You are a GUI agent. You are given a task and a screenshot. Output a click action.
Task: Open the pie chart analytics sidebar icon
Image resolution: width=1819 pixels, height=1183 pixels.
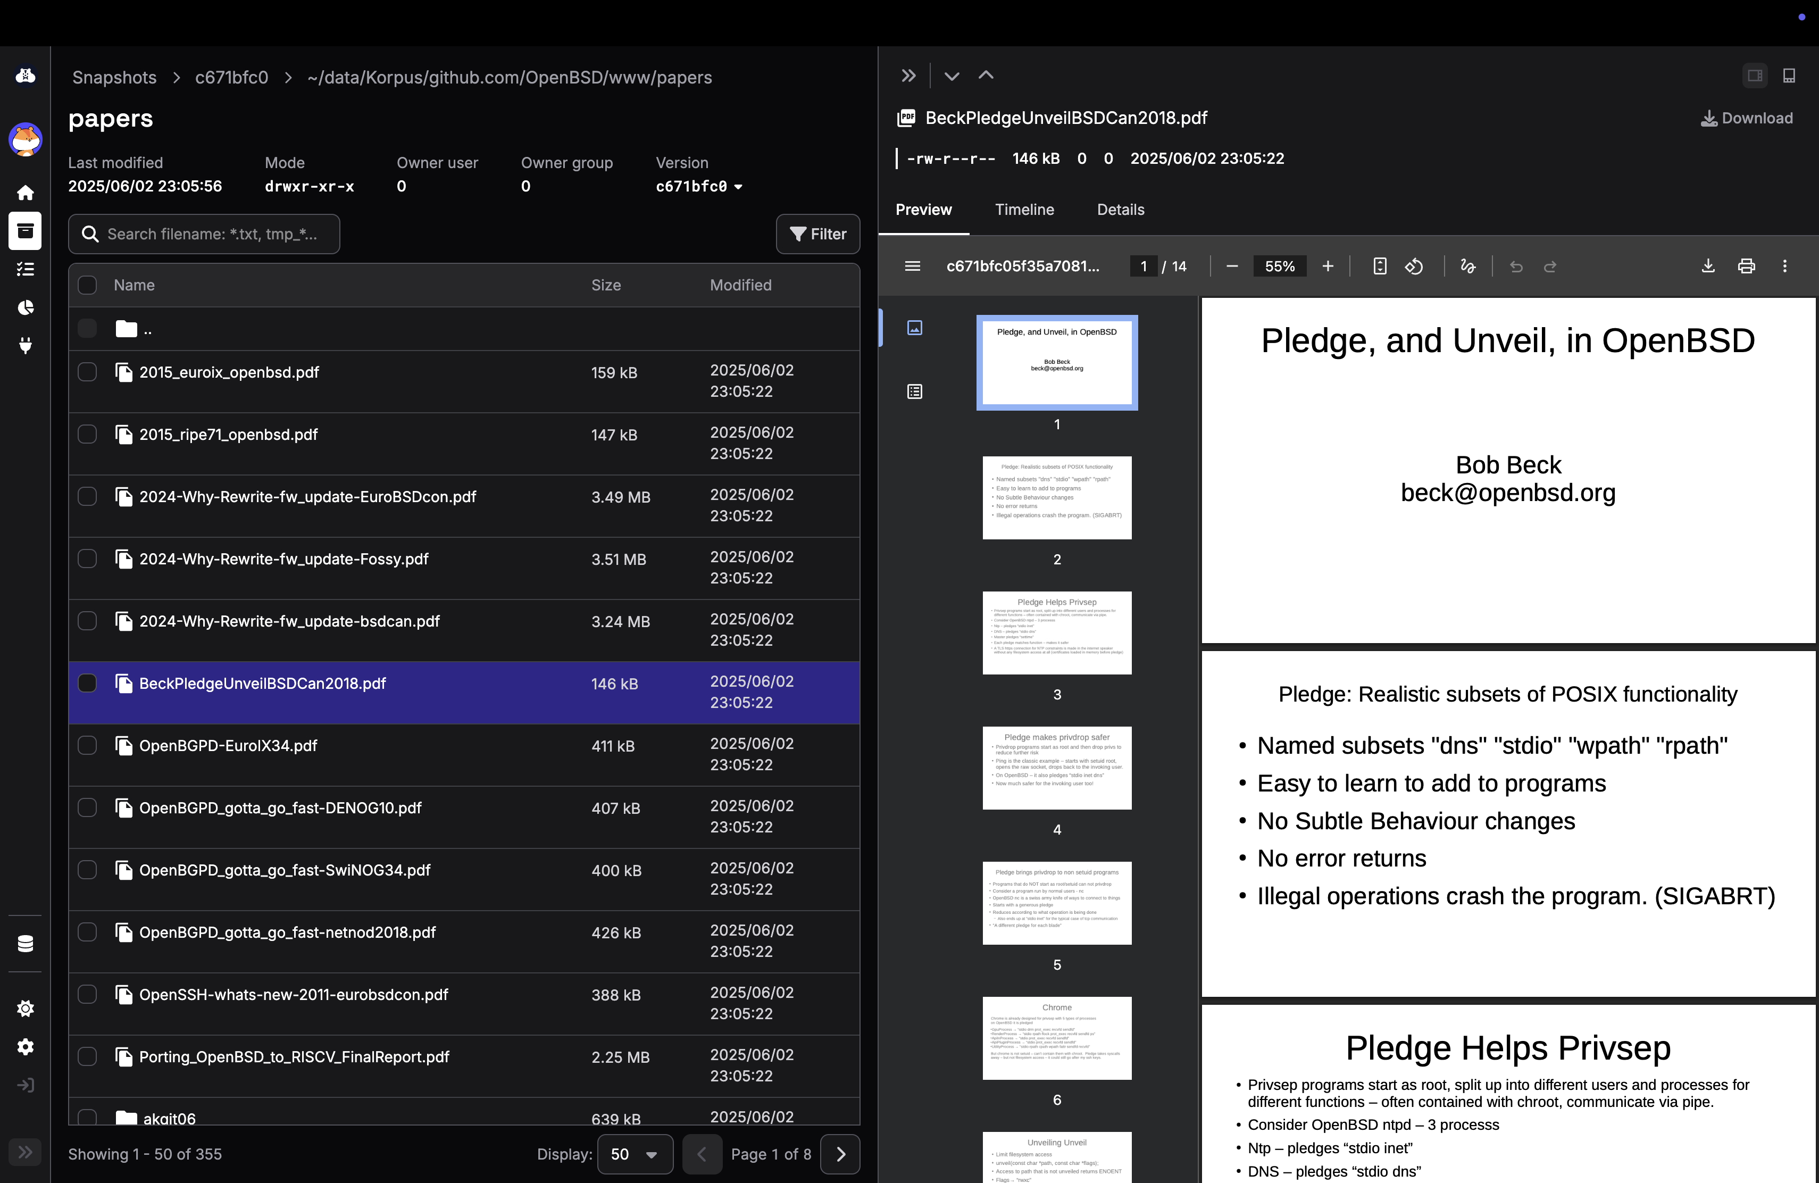pos(25,307)
